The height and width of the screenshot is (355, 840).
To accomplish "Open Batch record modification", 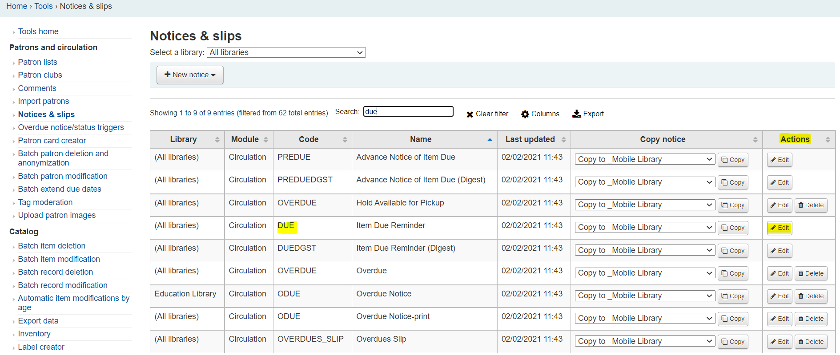I will (x=63, y=285).
